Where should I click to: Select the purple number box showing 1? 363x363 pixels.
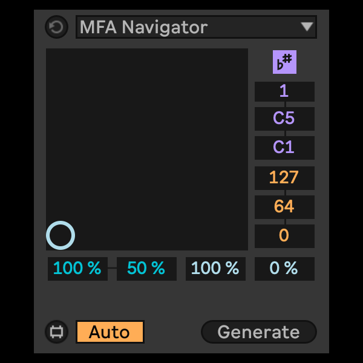[284, 91]
